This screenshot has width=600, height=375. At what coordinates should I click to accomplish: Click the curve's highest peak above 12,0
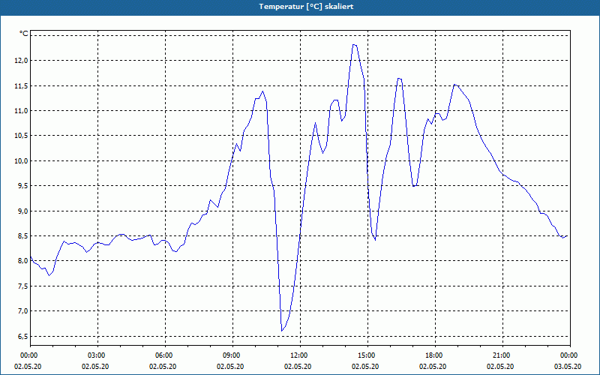coord(354,45)
